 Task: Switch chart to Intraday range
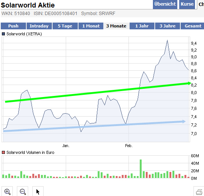tap(39, 26)
